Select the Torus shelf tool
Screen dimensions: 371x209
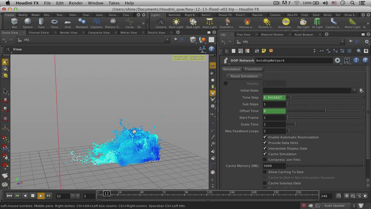point(54,23)
